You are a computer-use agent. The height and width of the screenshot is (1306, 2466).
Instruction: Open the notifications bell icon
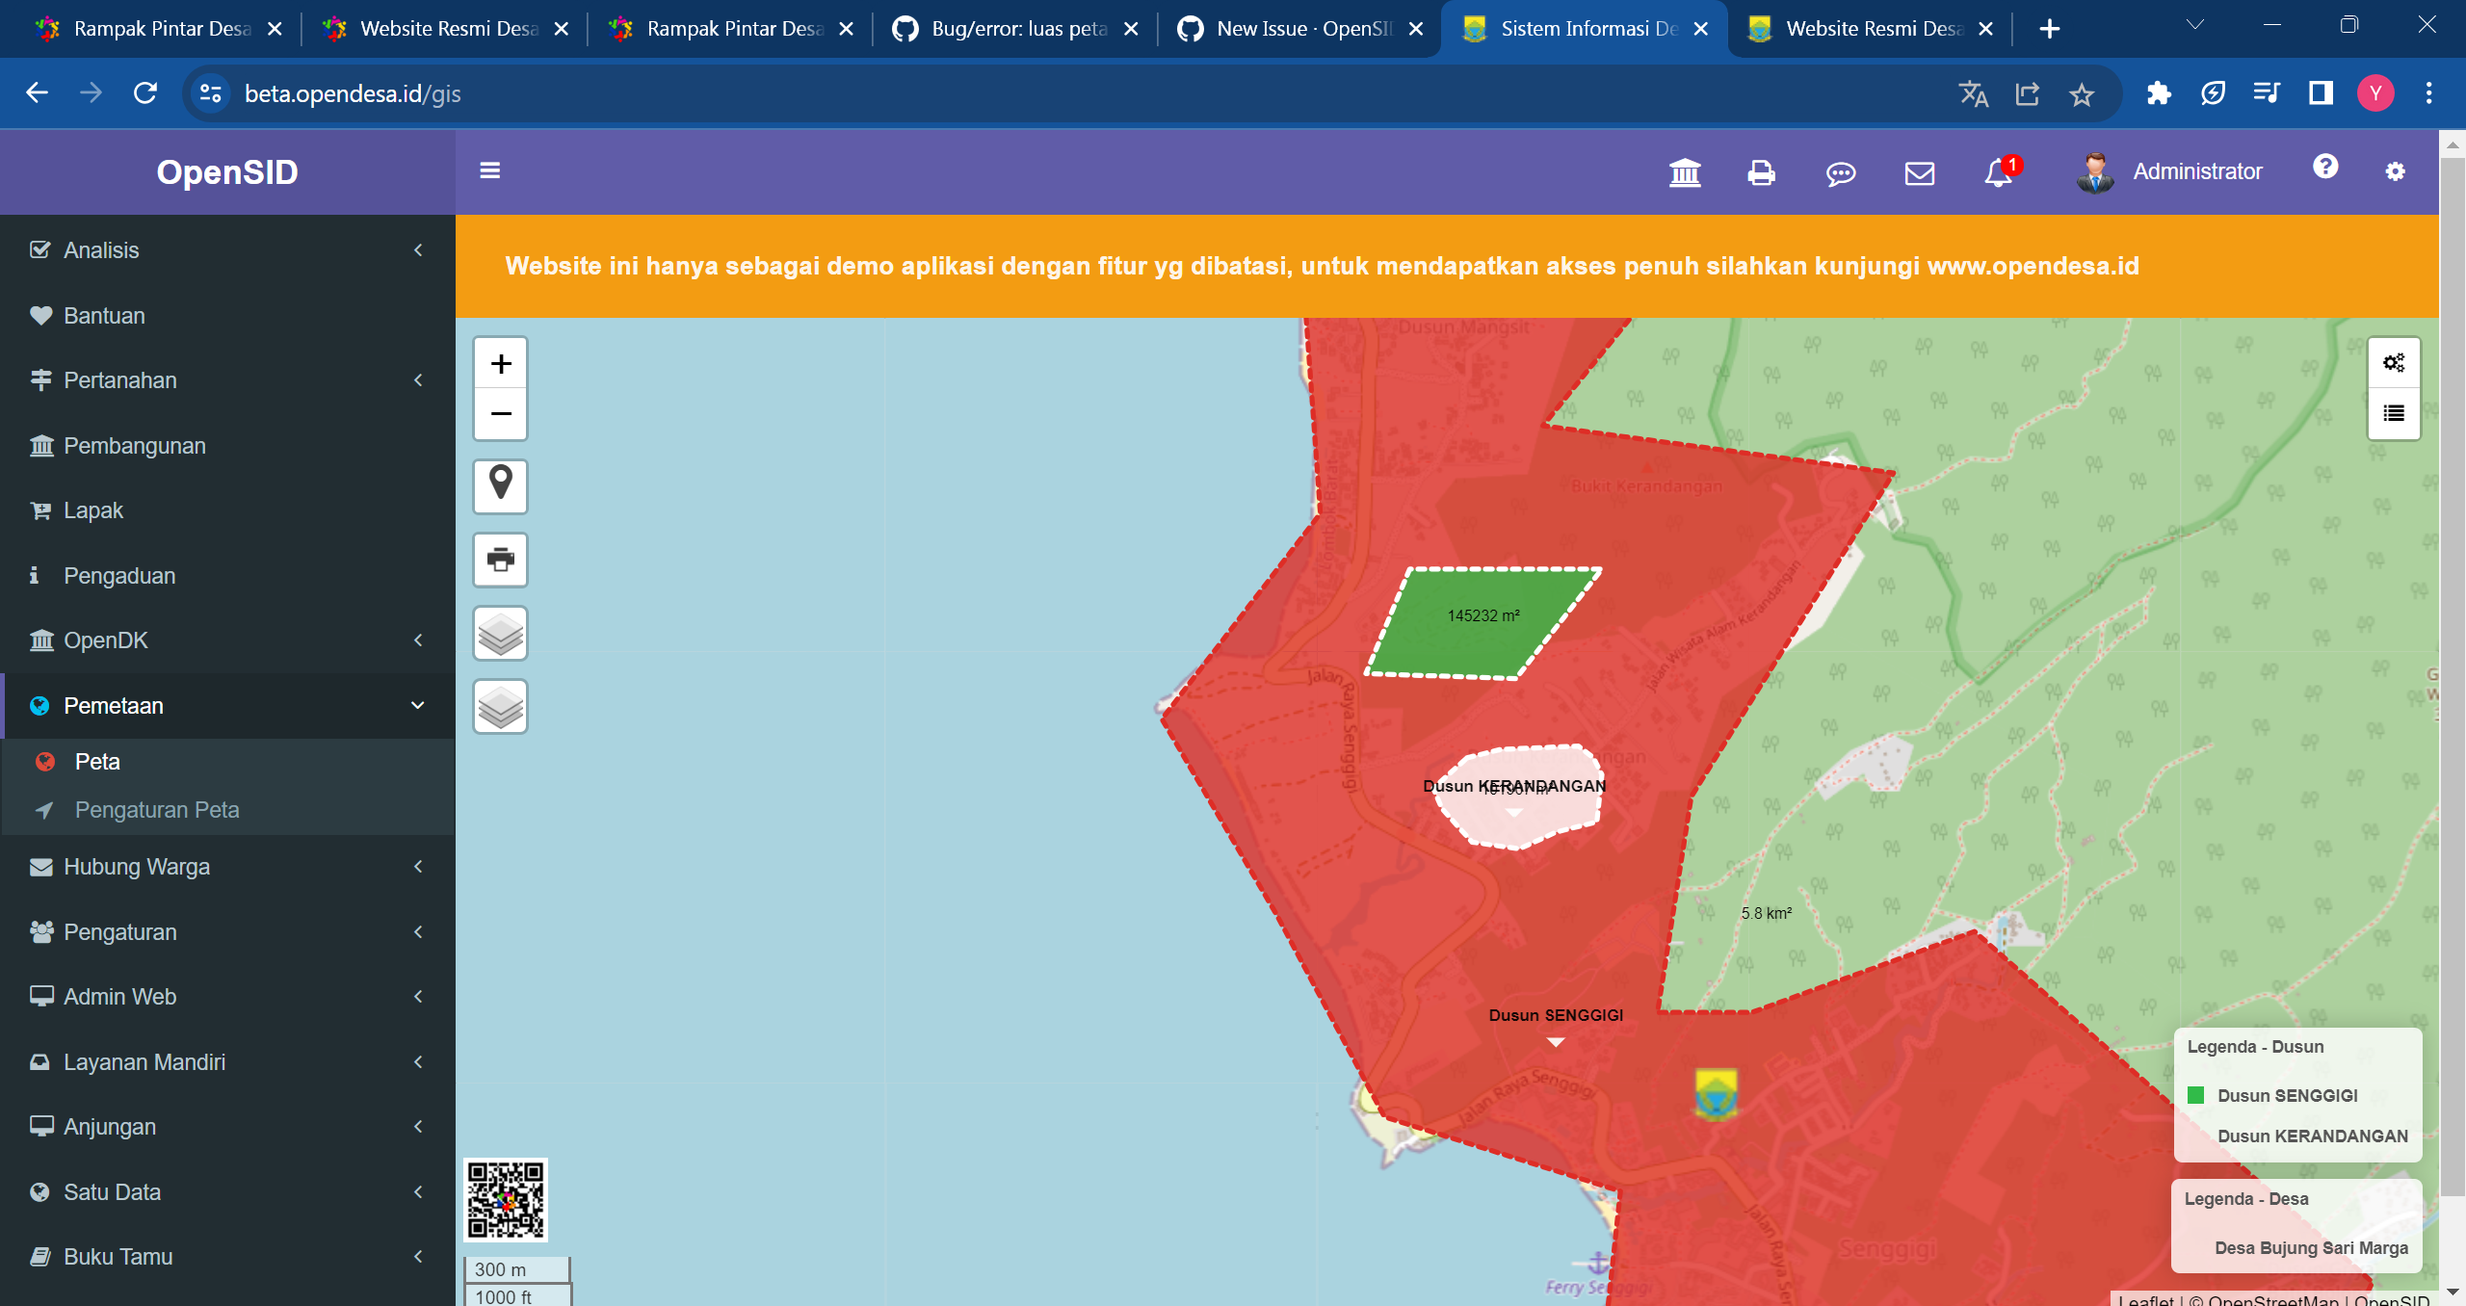pos(1999,172)
